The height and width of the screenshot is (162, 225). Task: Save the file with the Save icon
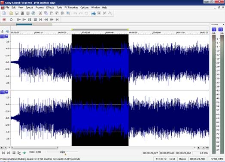[x=17, y=13]
